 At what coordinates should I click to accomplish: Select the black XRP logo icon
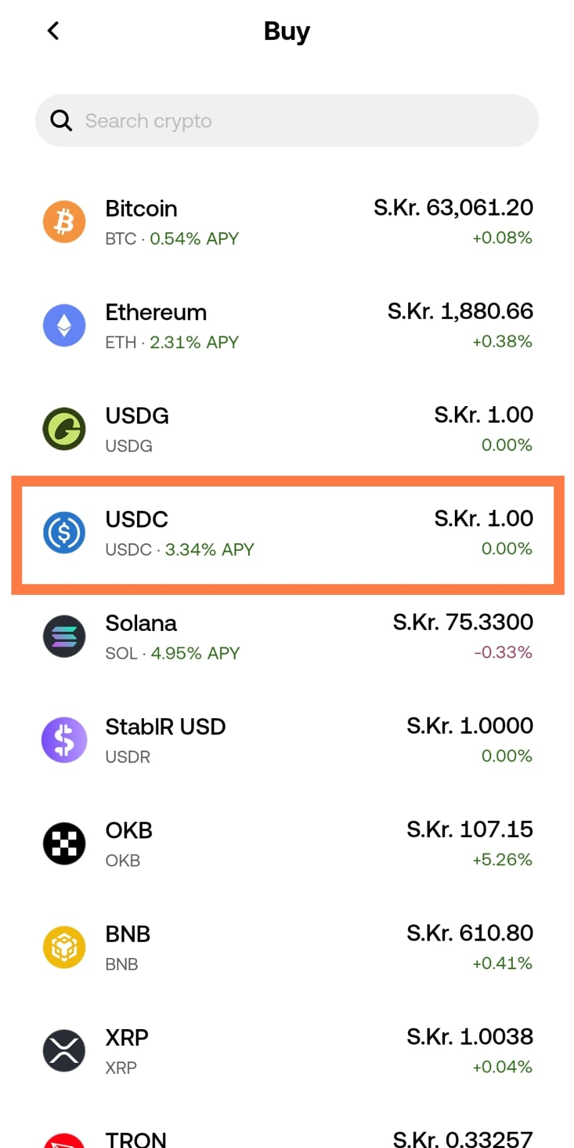(64, 1051)
